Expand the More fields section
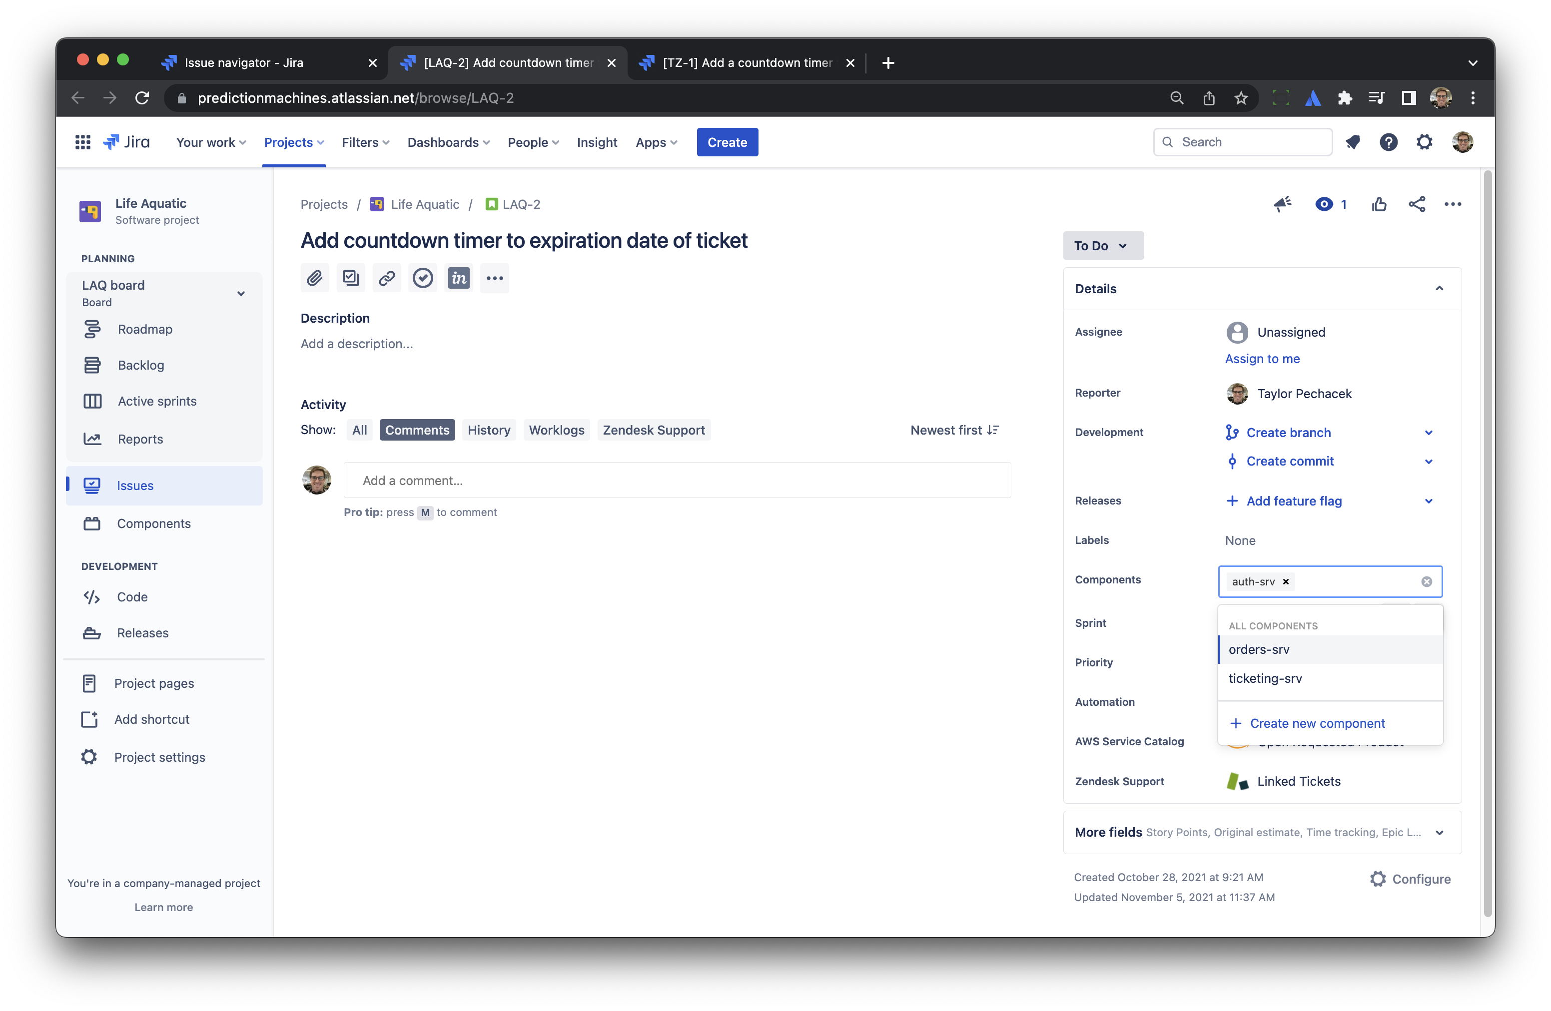Screen dimensions: 1551x1011 (1439, 833)
